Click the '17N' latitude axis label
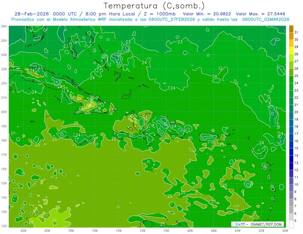Image resolution: width=303 pixels, height=234 pixels. [x=4, y=154]
